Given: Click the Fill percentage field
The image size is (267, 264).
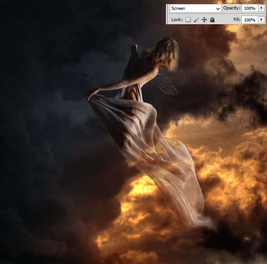Looking at the screenshot, I should [x=250, y=20].
